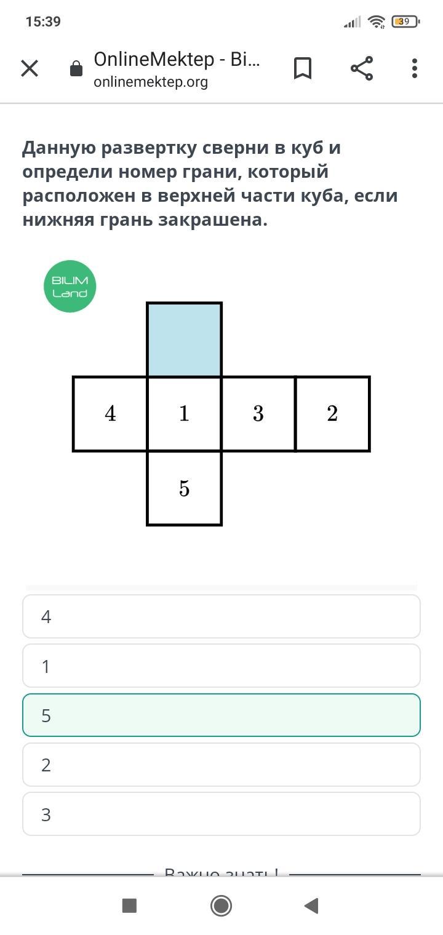Tap face 2 in the cube net

click(x=332, y=414)
